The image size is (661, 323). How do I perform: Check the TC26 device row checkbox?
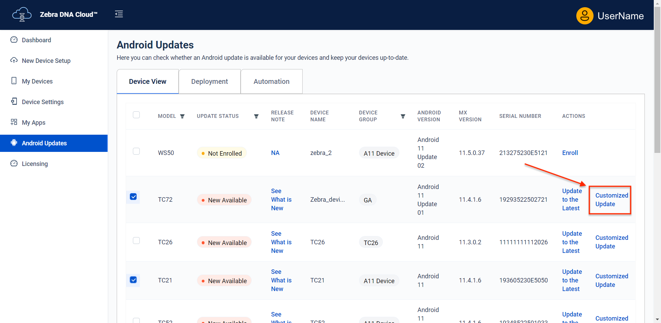(136, 241)
